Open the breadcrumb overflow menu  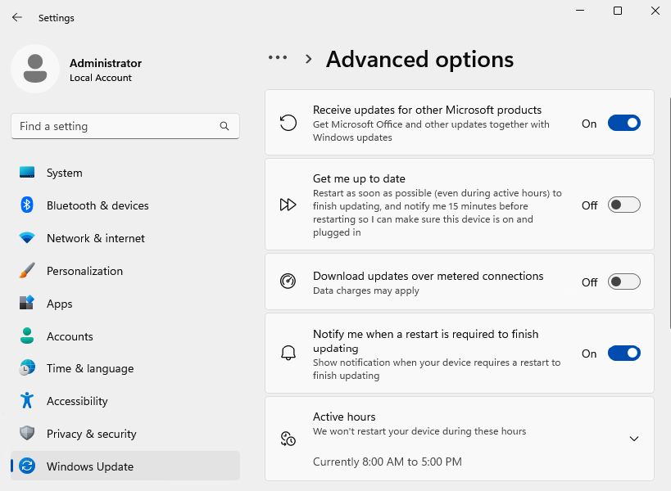coord(278,58)
